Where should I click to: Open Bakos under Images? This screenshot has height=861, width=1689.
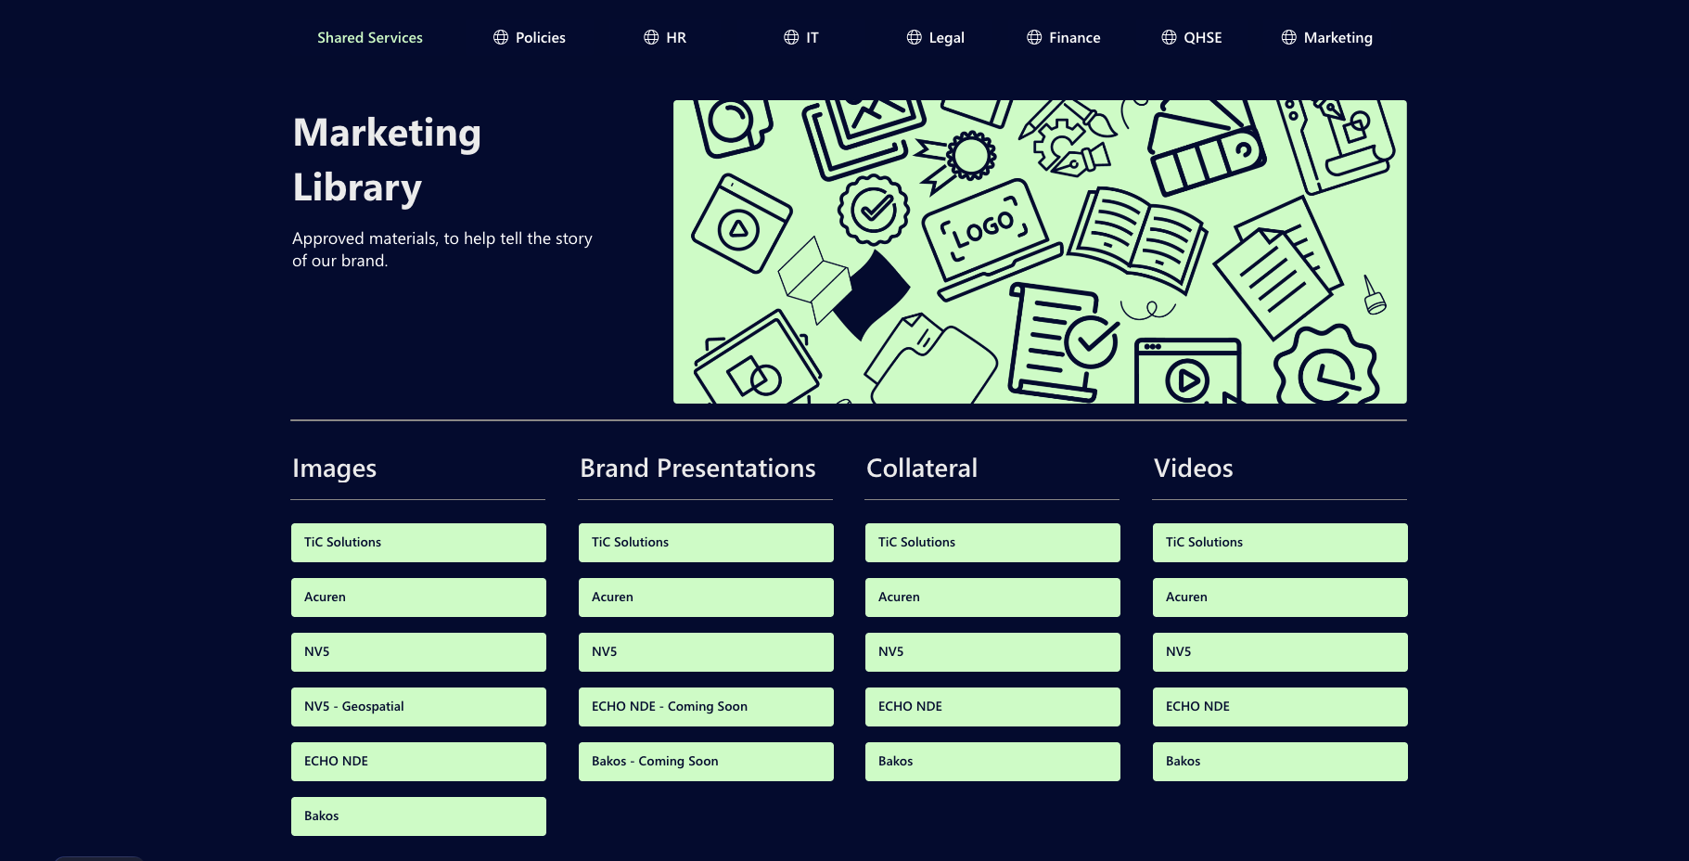tap(418, 816)
